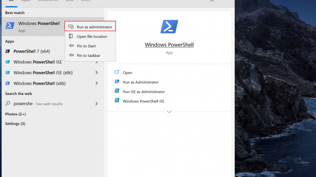The width and height of the screenshot is (316, 177).
Task: Click the magnifier icon next to powershe
Action: tap(8, 103)
